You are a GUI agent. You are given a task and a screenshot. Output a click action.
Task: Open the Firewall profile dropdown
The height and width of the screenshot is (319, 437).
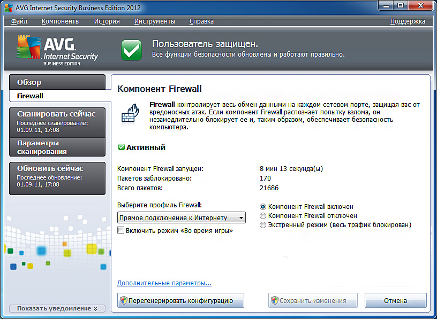coord(182,218)
